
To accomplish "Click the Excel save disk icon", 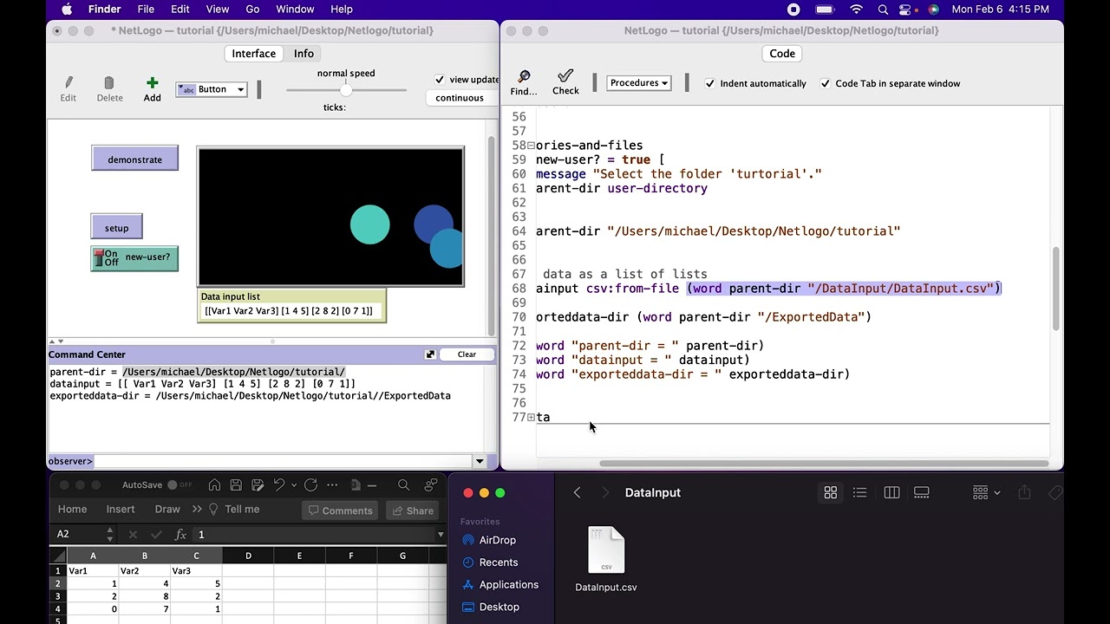I will pyautogui.click(x=236, y=485).
